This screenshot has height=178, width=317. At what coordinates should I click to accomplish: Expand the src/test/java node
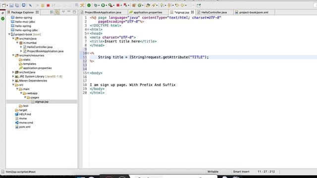coord(13,72)
